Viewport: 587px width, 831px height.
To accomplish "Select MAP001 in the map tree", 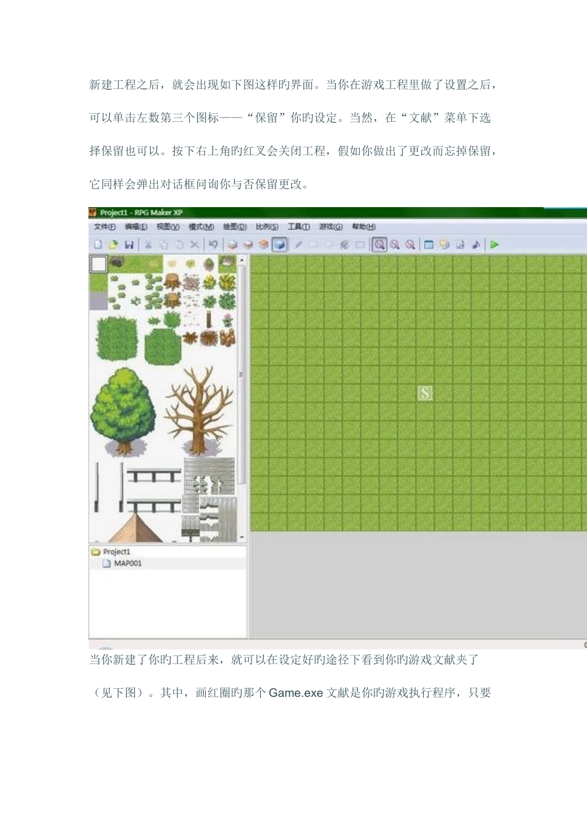I will coord(122,563).
